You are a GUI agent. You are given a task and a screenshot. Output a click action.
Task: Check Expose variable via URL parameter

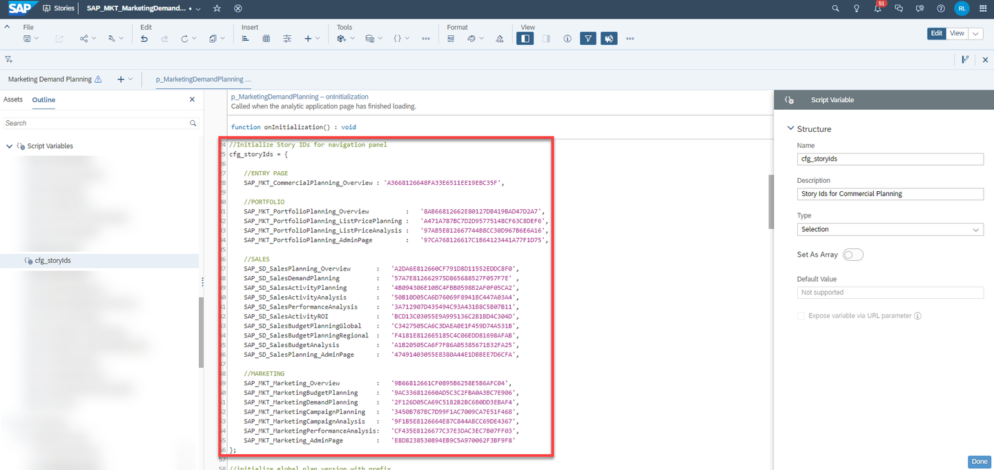(x=801, y=315)
